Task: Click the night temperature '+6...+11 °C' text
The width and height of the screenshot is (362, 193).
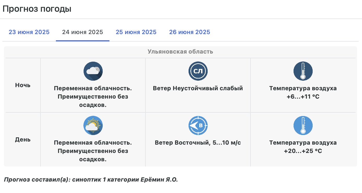Action: coord(303,97)
